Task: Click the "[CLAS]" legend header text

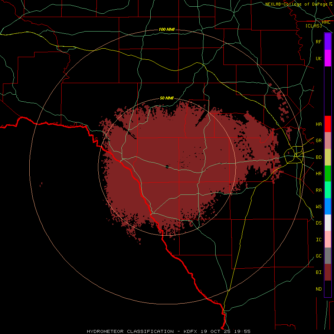Action: pos(314,26)
